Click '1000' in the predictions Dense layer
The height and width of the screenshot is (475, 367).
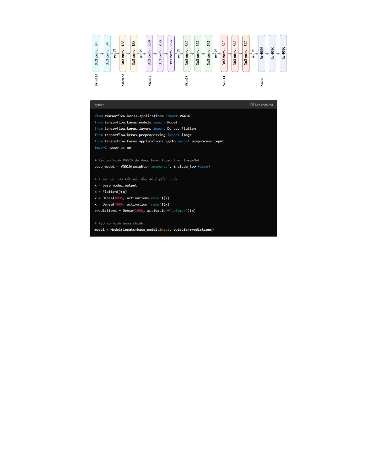point(139,211)
